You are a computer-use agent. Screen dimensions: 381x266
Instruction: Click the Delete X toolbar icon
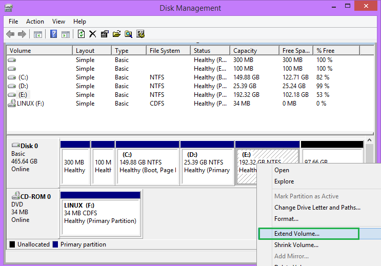(93, 34)
